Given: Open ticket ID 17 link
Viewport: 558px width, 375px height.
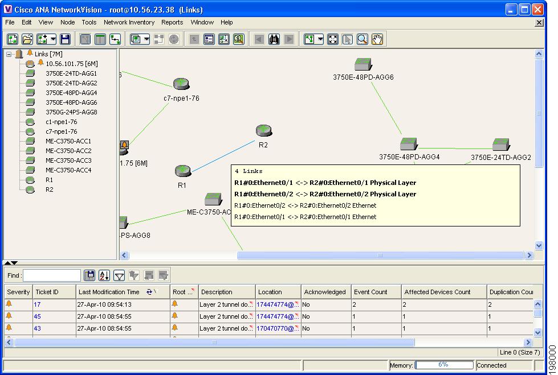Looking at the screenshot, I should (x=38, y=304).
